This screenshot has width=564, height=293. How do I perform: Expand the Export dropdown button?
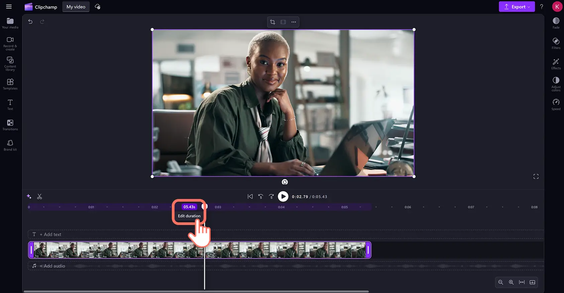517,7
